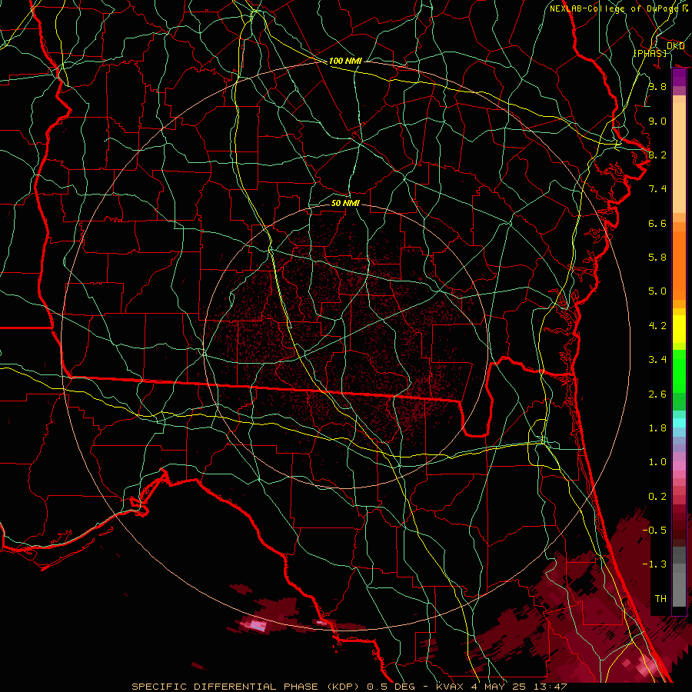Click the 9.8 value on the color scale
The height and width of the screenshot is (692, 692).
pyautogui.click(x=657, y=86)
